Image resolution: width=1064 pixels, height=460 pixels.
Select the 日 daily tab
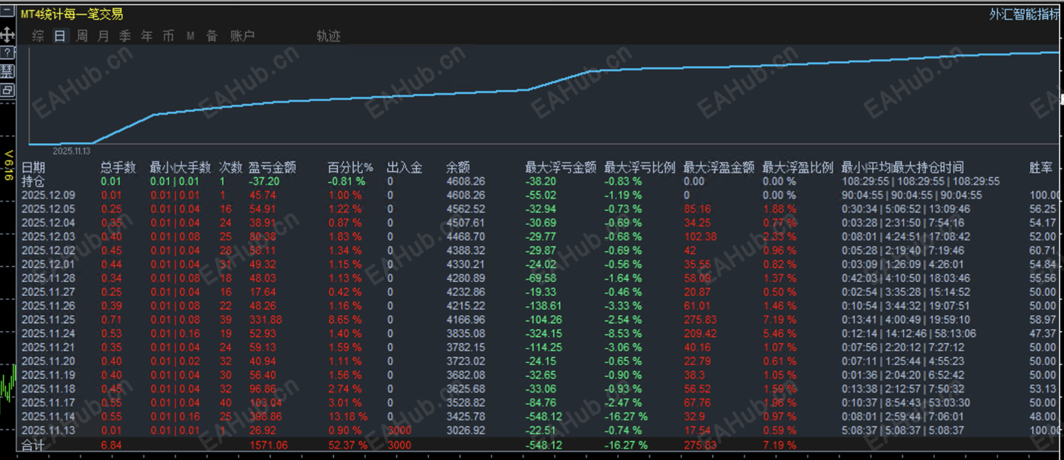click(60, 36)
